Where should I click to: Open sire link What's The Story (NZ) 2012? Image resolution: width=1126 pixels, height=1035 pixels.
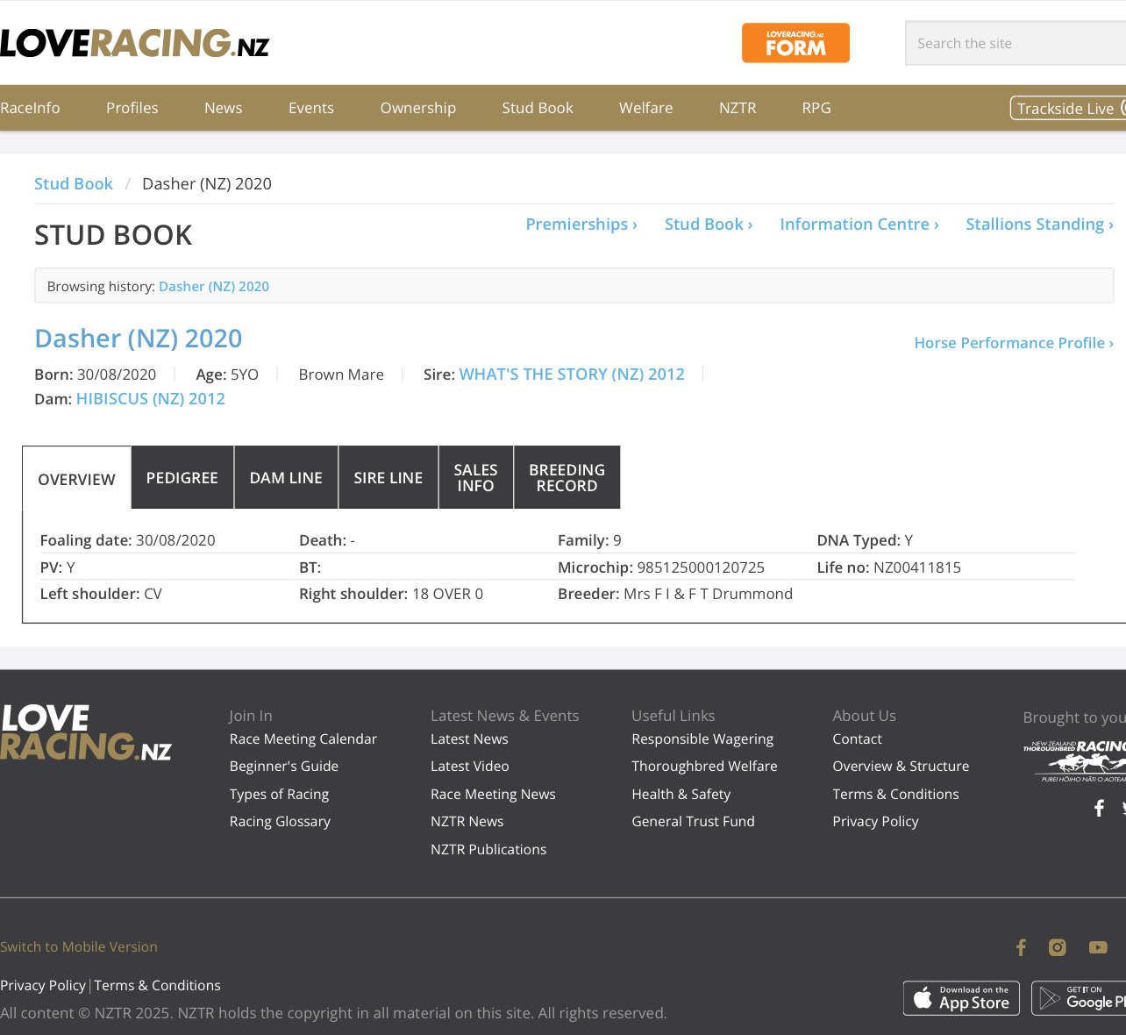(572, 375)
